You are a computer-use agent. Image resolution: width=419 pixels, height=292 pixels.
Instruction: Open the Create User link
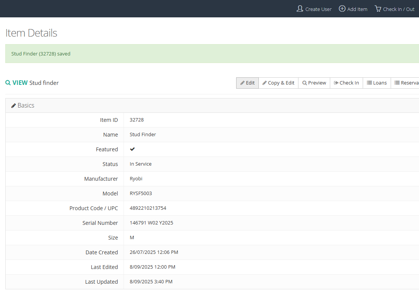pos(314,9)
